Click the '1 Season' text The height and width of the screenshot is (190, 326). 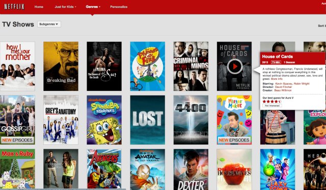[289, 62]
